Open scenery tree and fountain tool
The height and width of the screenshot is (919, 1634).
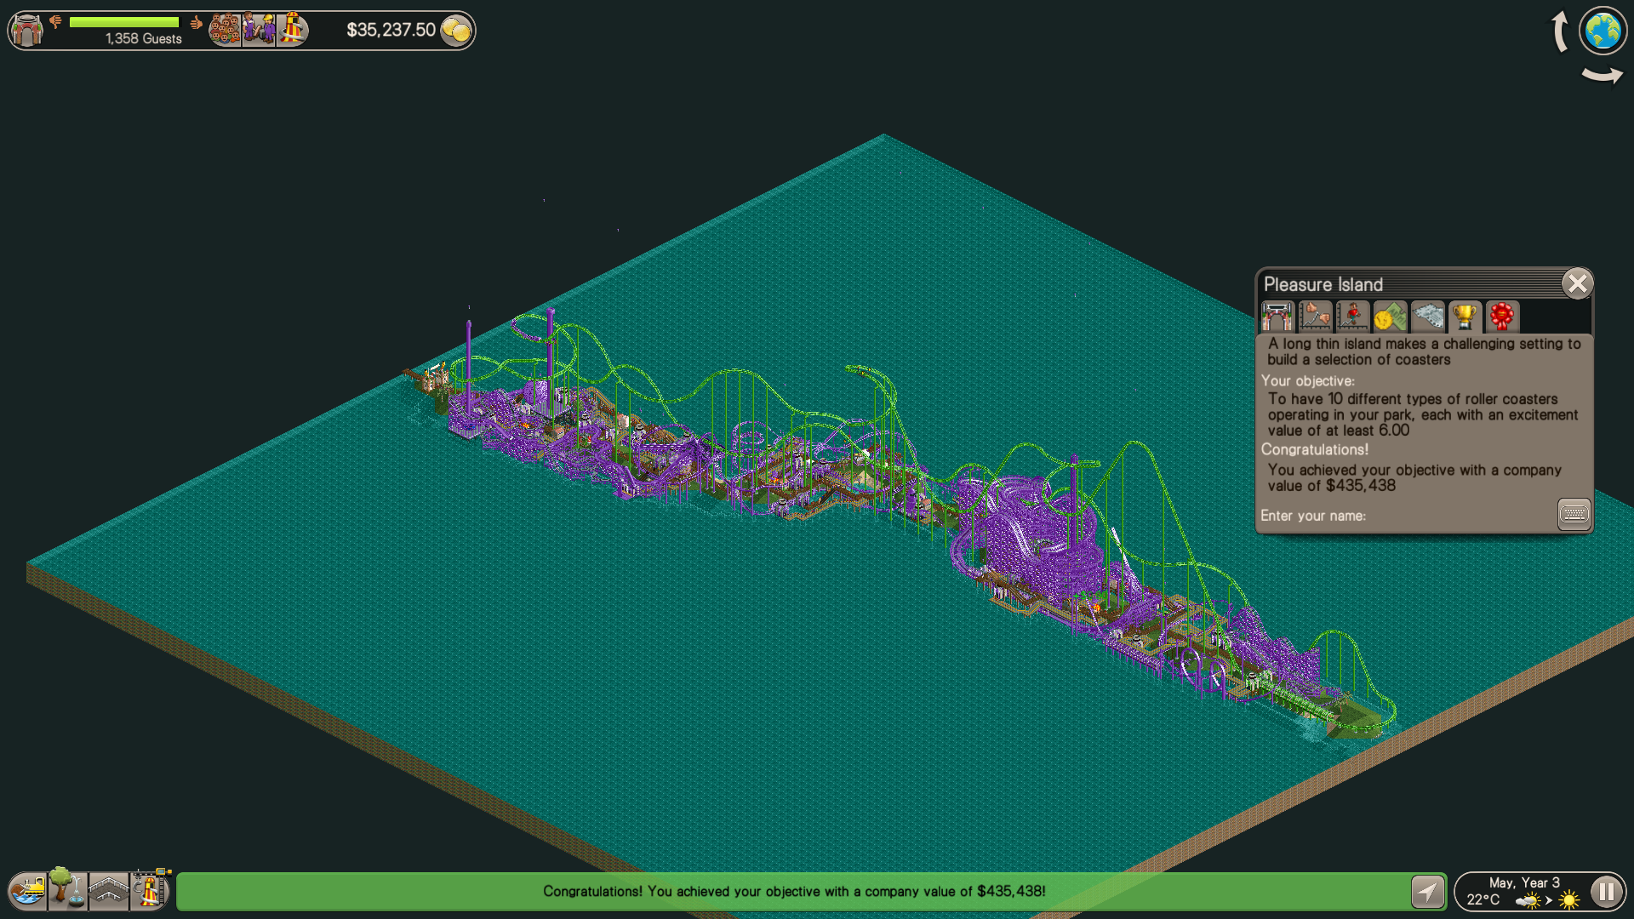67,889
